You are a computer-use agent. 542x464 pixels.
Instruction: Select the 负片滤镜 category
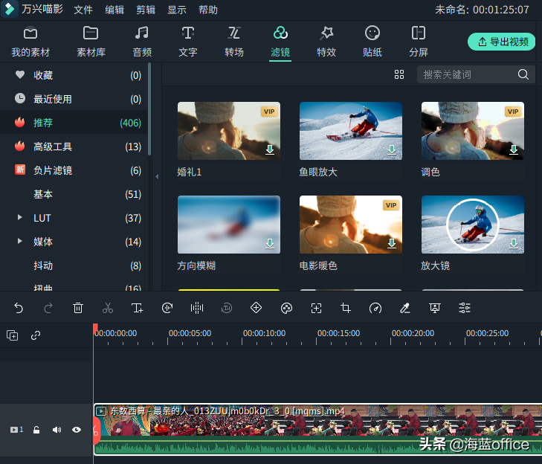point(74,170)
